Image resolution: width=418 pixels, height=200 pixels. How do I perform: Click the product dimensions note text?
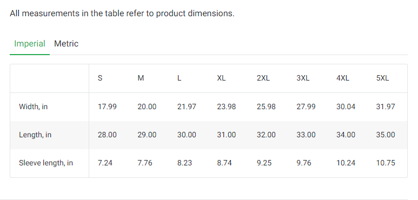122,14
